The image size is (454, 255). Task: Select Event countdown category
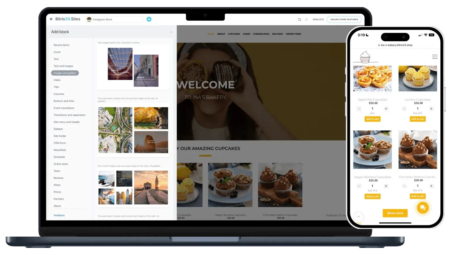64,108
